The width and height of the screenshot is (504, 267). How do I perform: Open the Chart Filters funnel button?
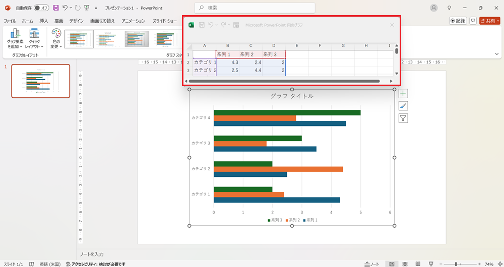pyautogui.click(x=403, y=118)
